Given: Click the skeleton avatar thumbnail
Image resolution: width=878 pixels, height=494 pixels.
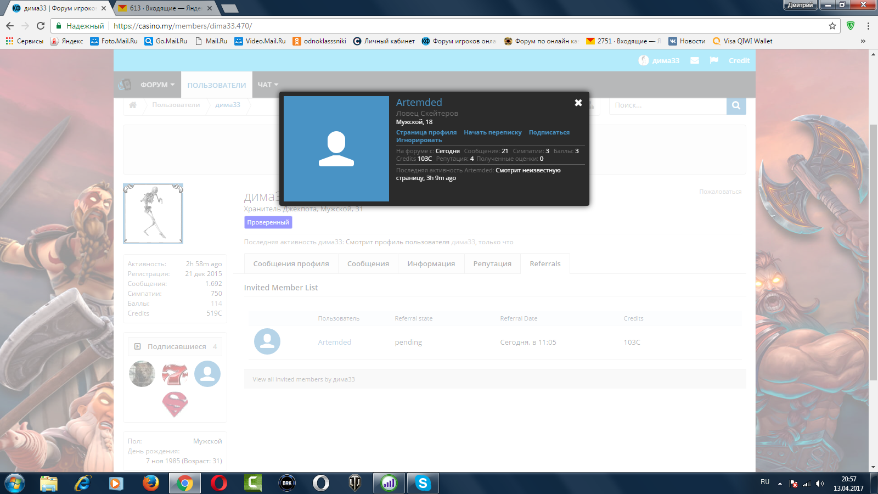Looking at the screenshot, I should point(153,214).
